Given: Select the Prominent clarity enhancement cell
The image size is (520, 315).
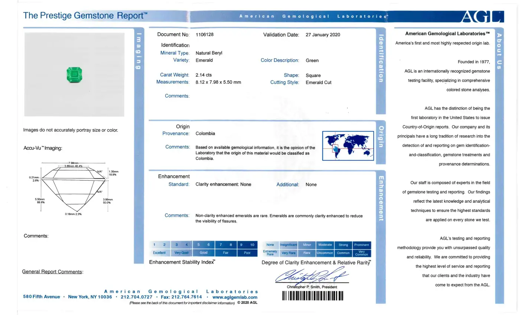Looking at the screenshot, I should coord(361,245).
